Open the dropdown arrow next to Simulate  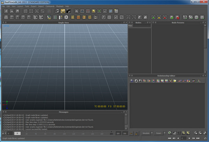click(x=152, y=133)
